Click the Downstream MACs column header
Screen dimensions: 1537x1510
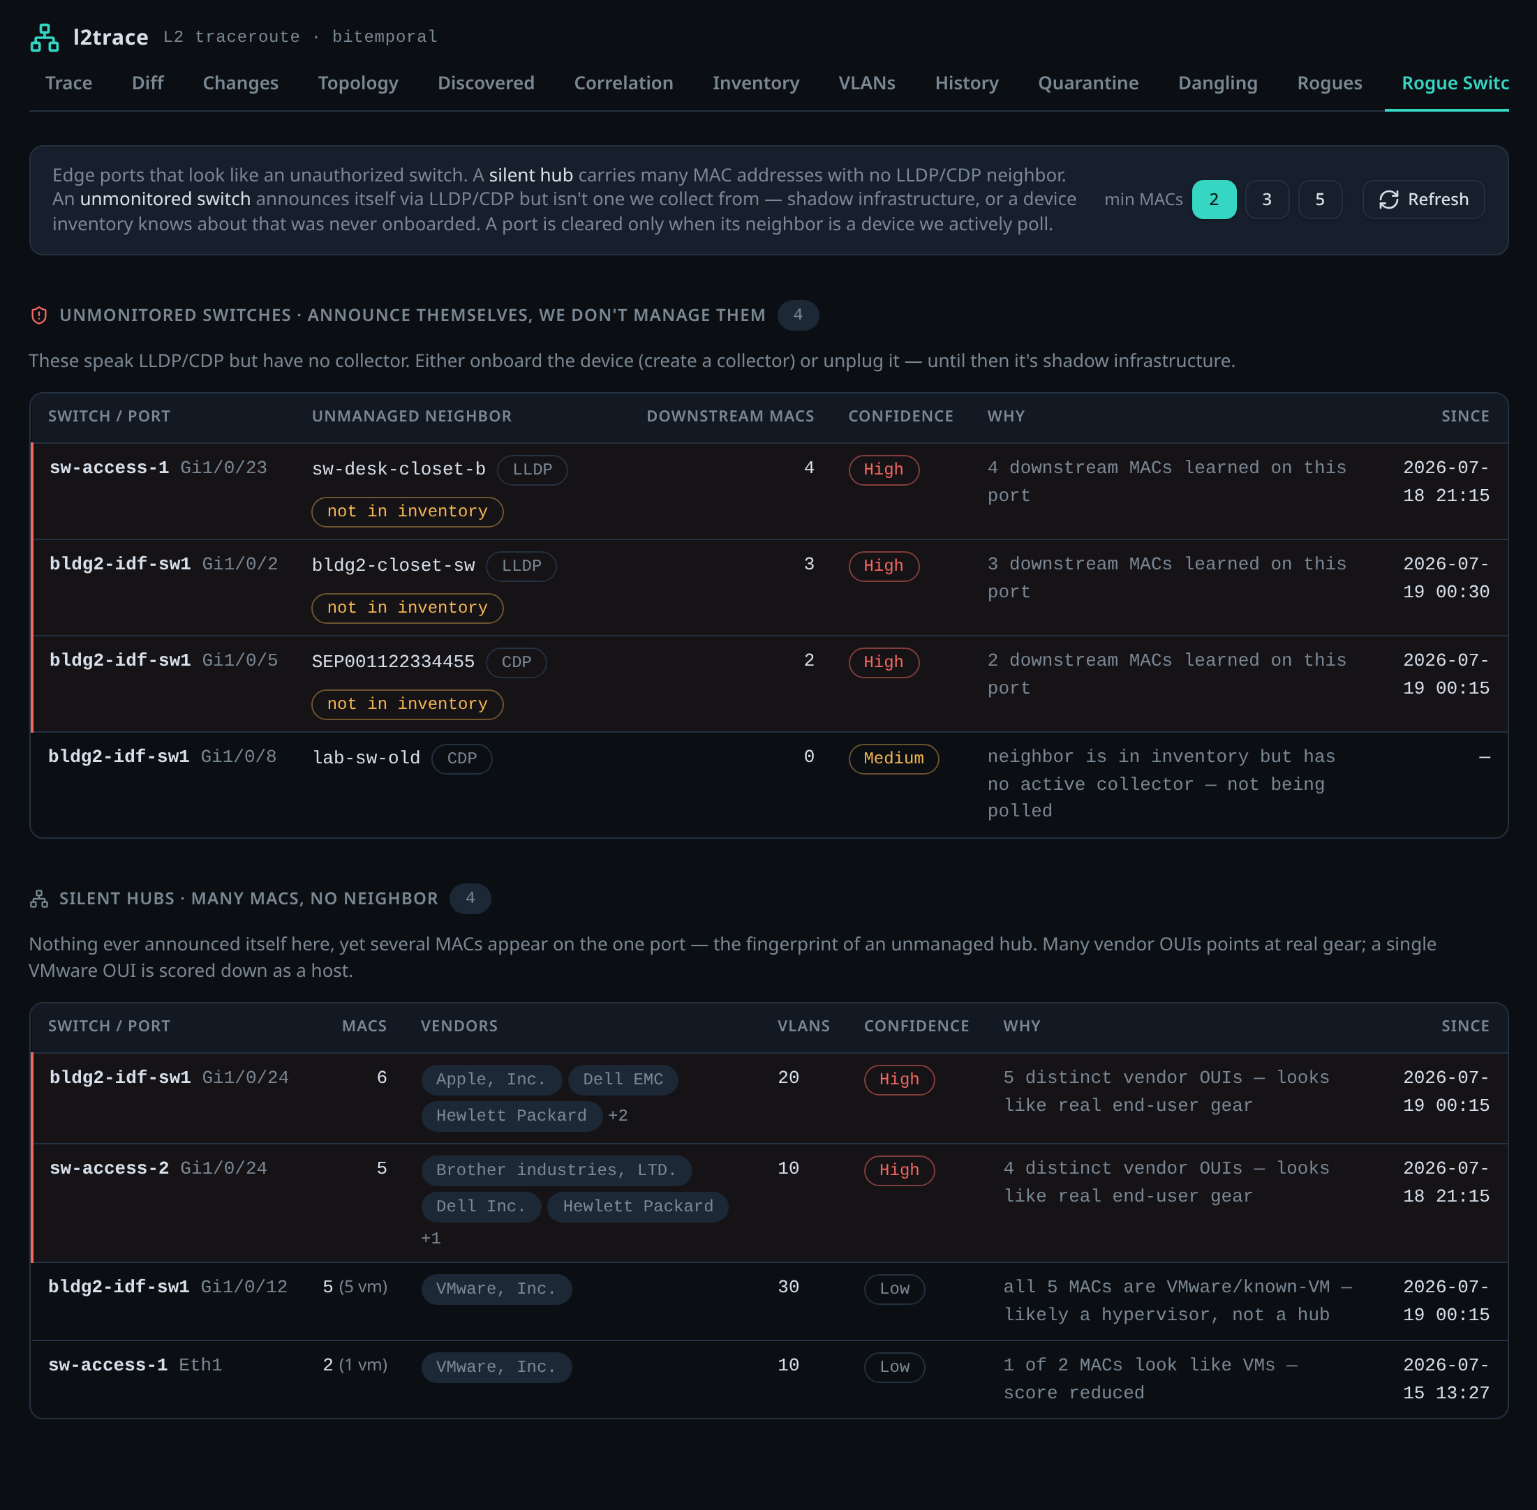[731, 417]
